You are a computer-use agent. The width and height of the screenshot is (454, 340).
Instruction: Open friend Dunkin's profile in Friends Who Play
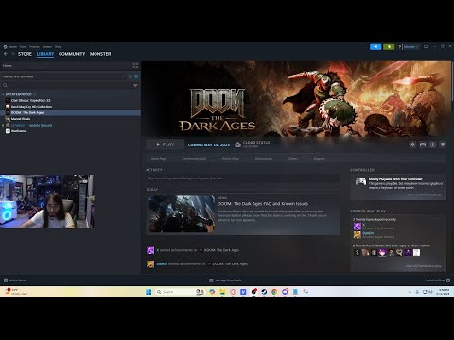click(368, 233)
